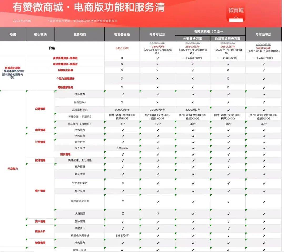Select the 订单管理 module label
This screenshot has height=252, width=284.
click(40, 142)
